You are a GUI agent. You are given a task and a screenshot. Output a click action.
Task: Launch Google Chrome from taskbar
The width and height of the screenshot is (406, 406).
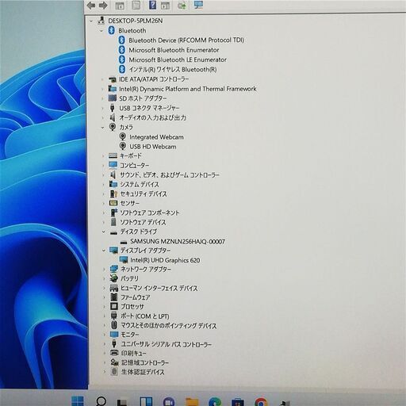coord(261,402)
